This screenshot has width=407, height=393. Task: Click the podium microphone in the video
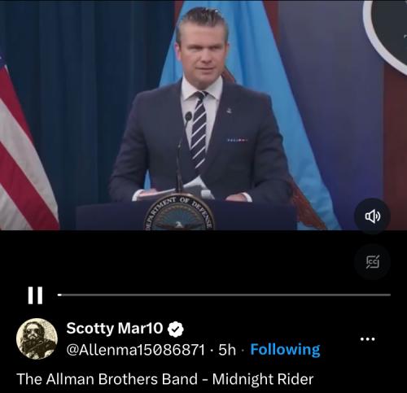click(182, 152)
